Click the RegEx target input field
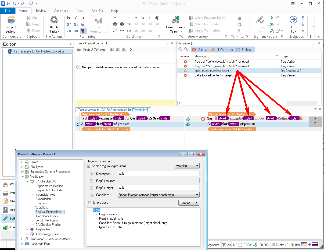The image size is (324, 250). [159, 188]
